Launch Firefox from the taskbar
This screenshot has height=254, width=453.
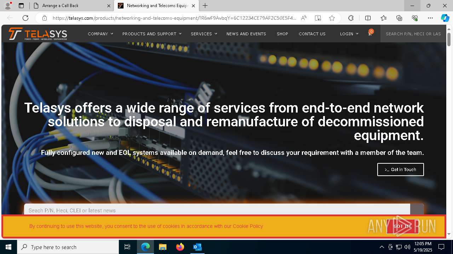pos(180,247)
